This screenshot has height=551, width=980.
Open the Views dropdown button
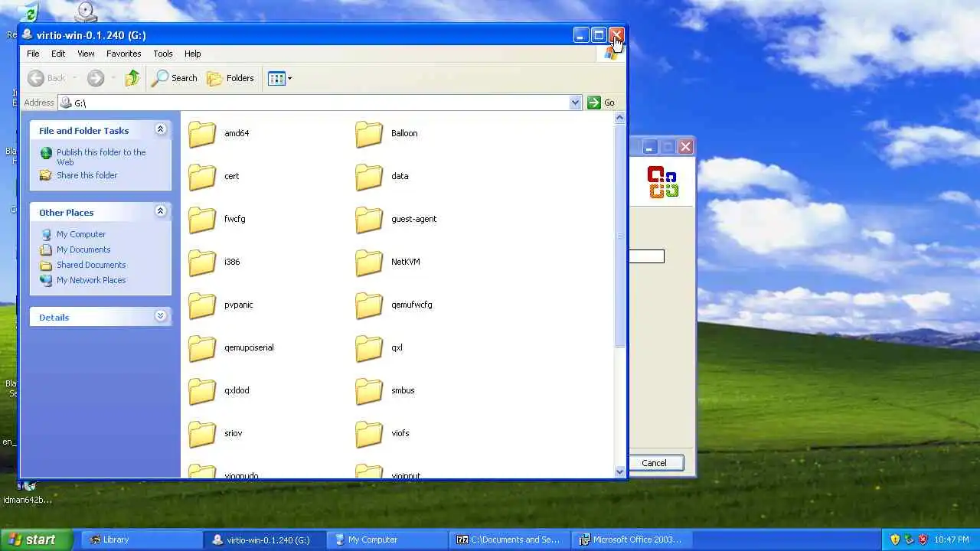(x=280, y=78)
